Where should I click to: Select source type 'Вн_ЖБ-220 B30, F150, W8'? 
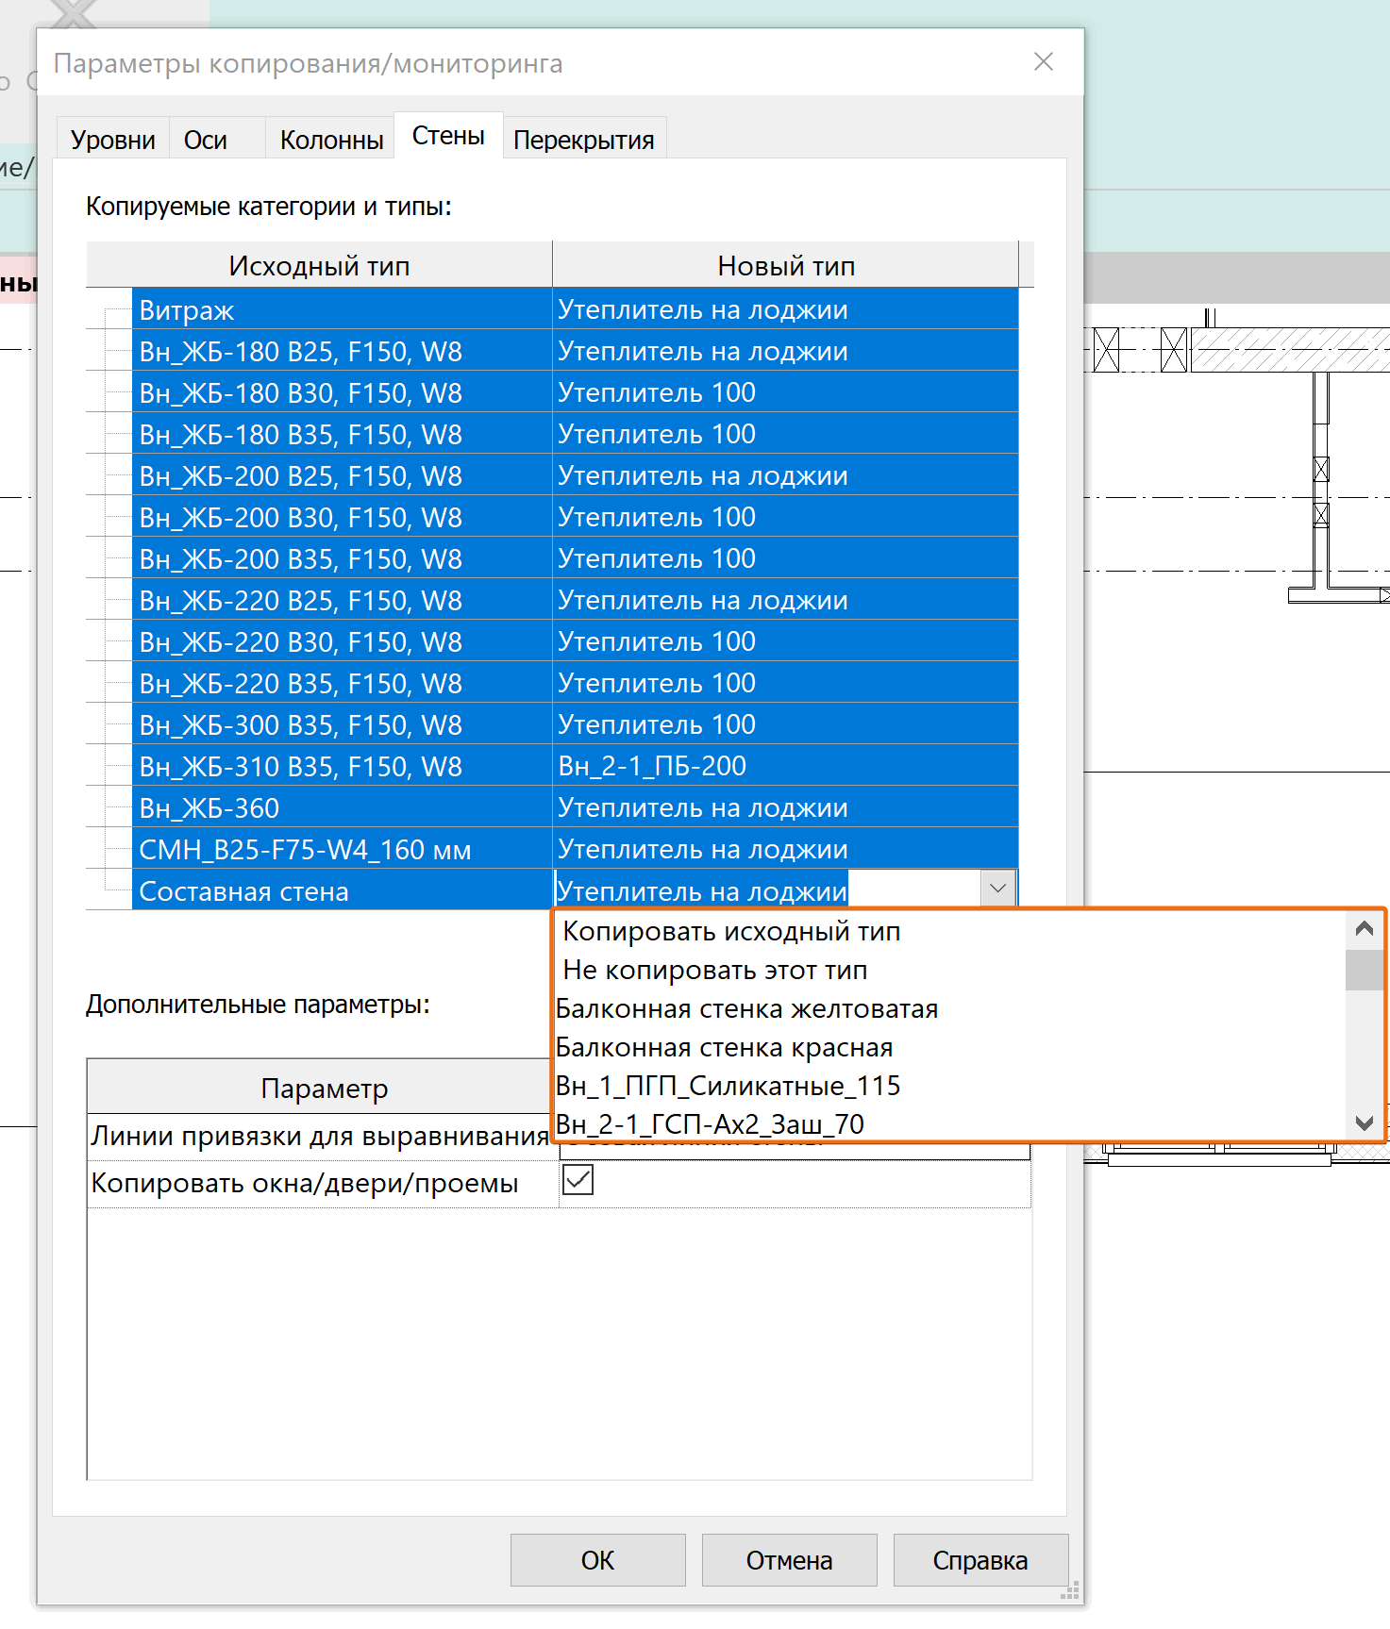coord(342,641)
